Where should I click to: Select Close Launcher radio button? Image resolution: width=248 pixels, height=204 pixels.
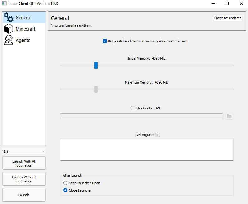tap(65, 190)
